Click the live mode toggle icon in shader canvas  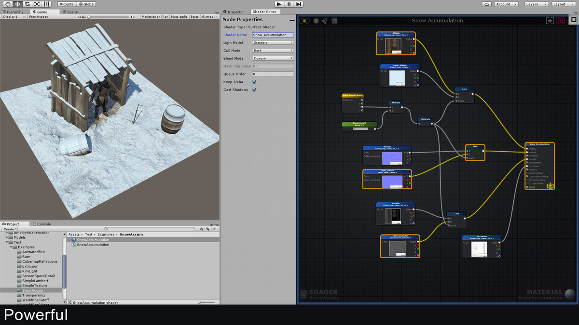pyautogui.click(x=304, y=21)
